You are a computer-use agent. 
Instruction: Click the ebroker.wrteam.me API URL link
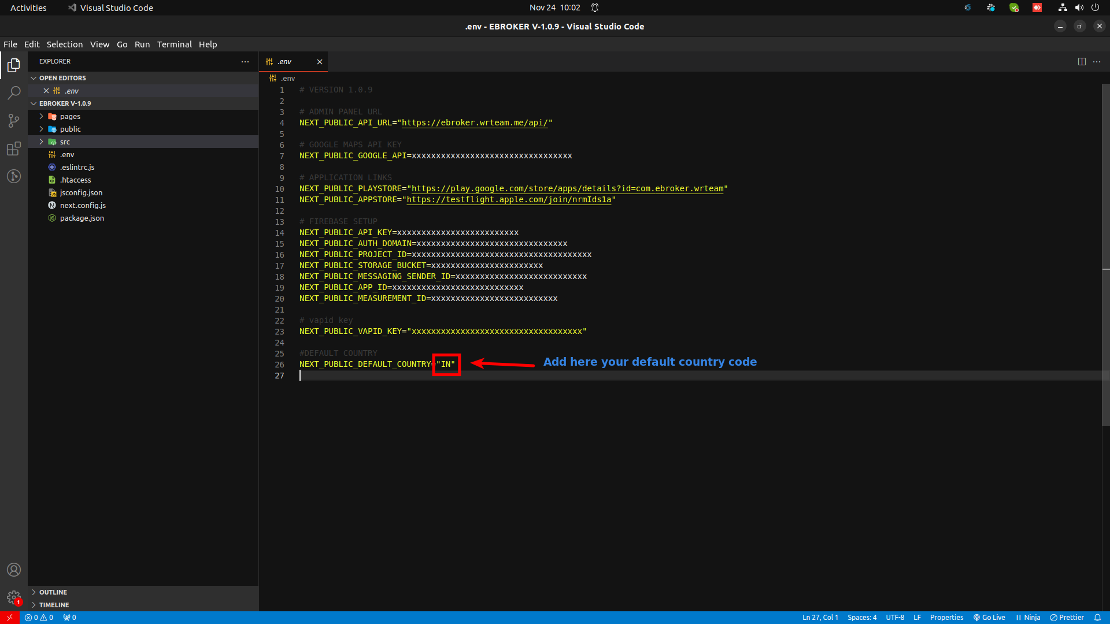(475, 123)
